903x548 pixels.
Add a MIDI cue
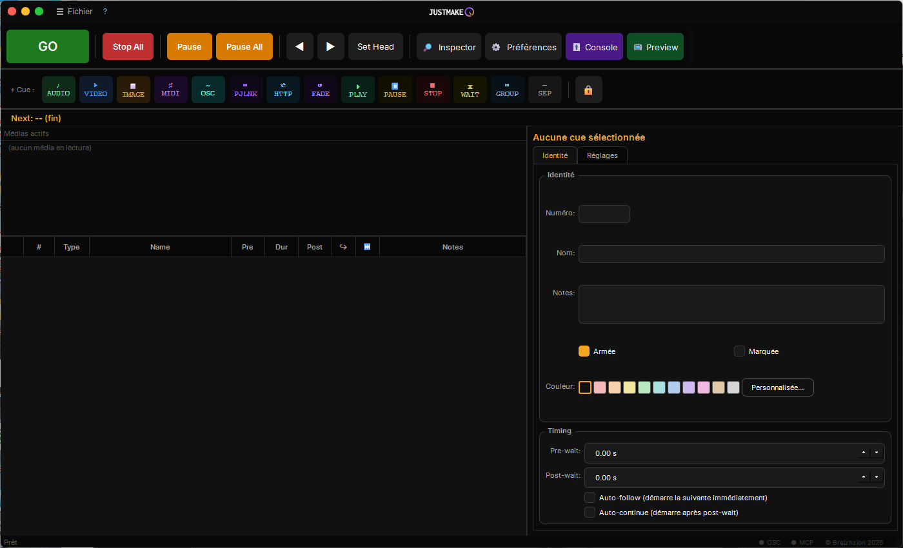pyautogui.click(x=171, y=90)
